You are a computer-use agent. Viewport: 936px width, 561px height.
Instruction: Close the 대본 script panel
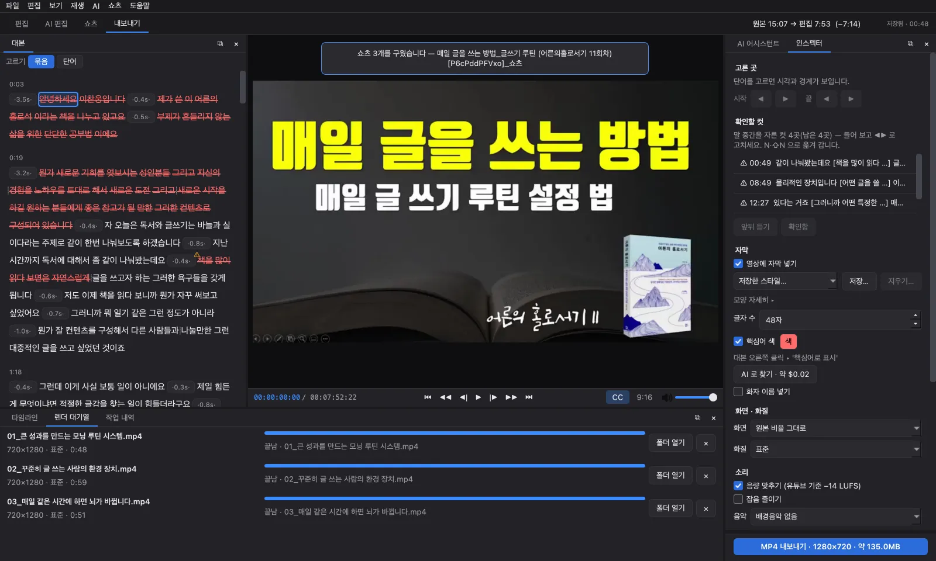tap(236, 44)
